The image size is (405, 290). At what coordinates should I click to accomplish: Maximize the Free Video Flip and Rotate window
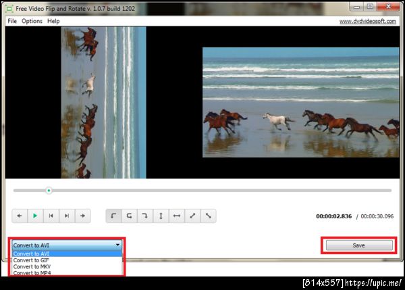370,7
